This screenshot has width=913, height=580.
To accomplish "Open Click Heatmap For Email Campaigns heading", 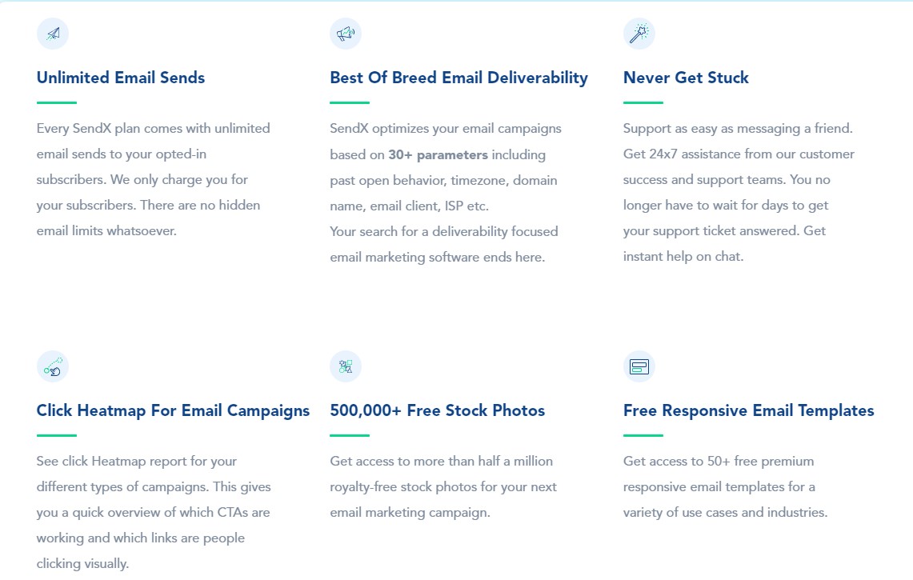I will [x=173, y=411].
